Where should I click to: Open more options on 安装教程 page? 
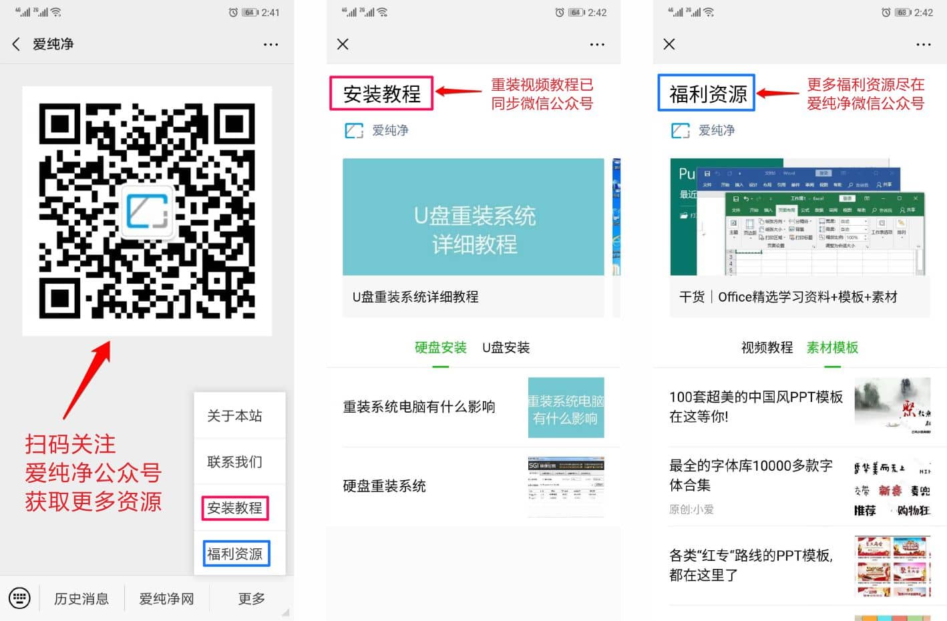click(596, 45)
